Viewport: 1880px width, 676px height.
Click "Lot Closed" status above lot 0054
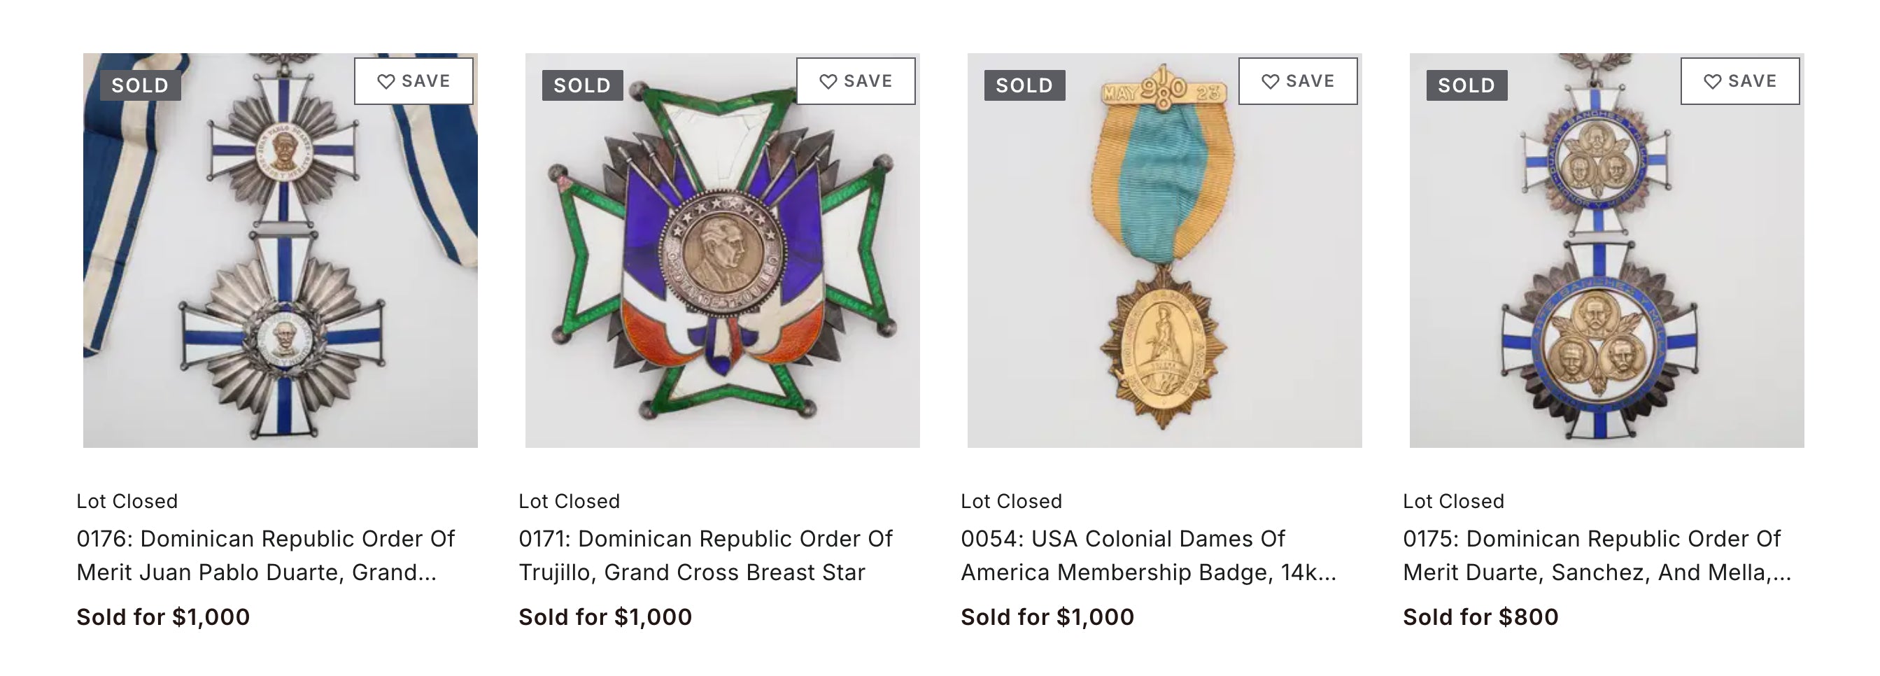(x=1012, y=502)
